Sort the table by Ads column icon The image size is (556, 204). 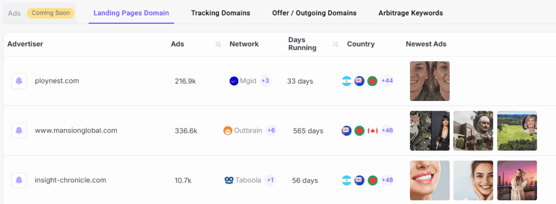click(x=218, y=44)
